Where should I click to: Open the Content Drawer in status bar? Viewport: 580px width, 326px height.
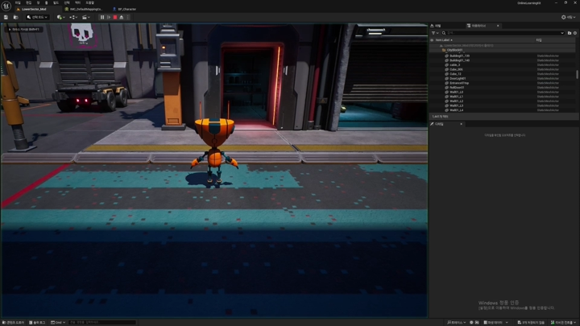point(14,322)
